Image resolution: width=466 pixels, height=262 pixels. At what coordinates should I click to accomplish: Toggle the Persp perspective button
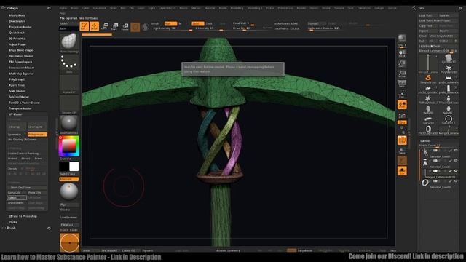pyautogui.click(x=402, y=84)
